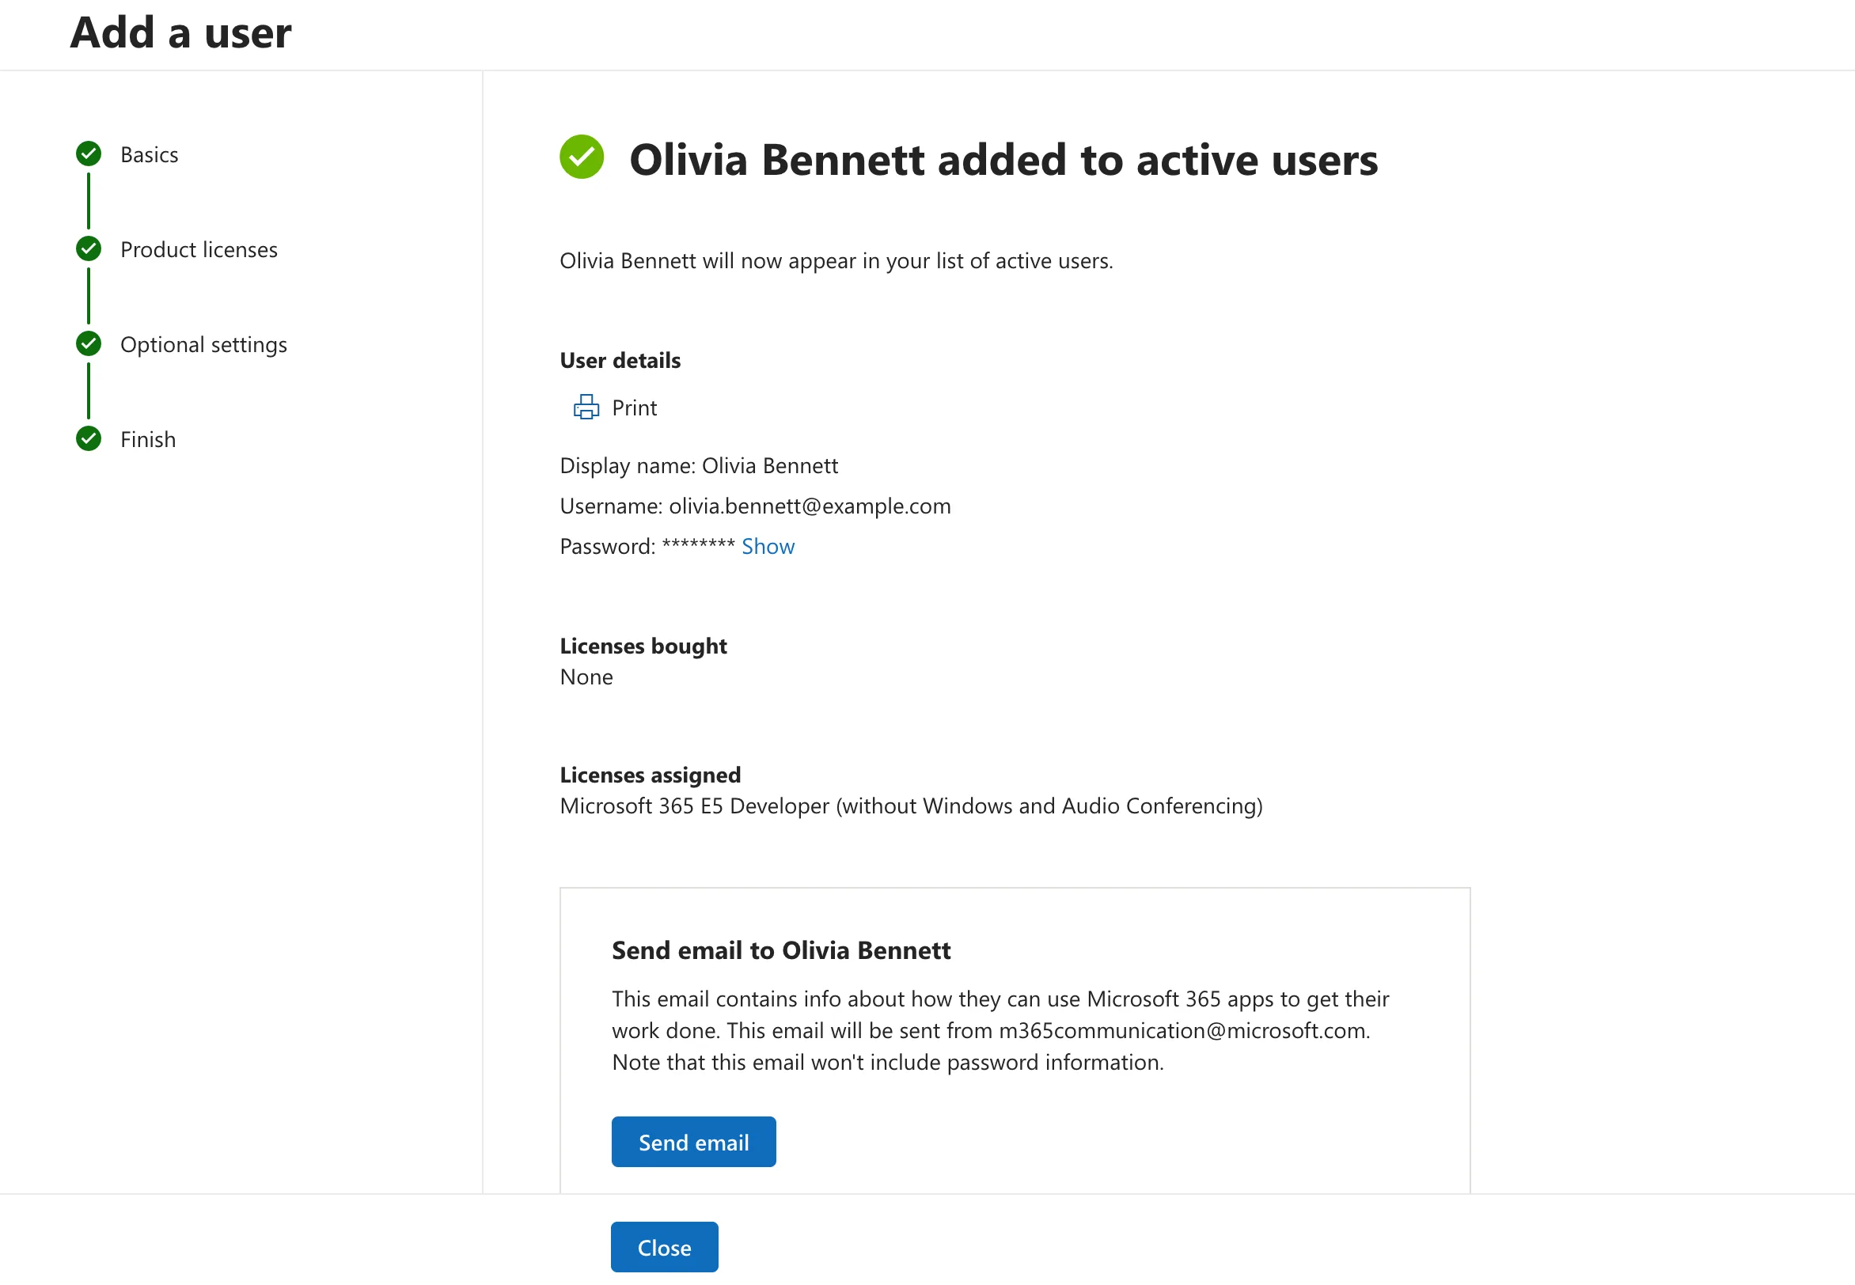Click 'Send email to Olivia Bennett' heading

pyautogui.click(x=781, y=950)
